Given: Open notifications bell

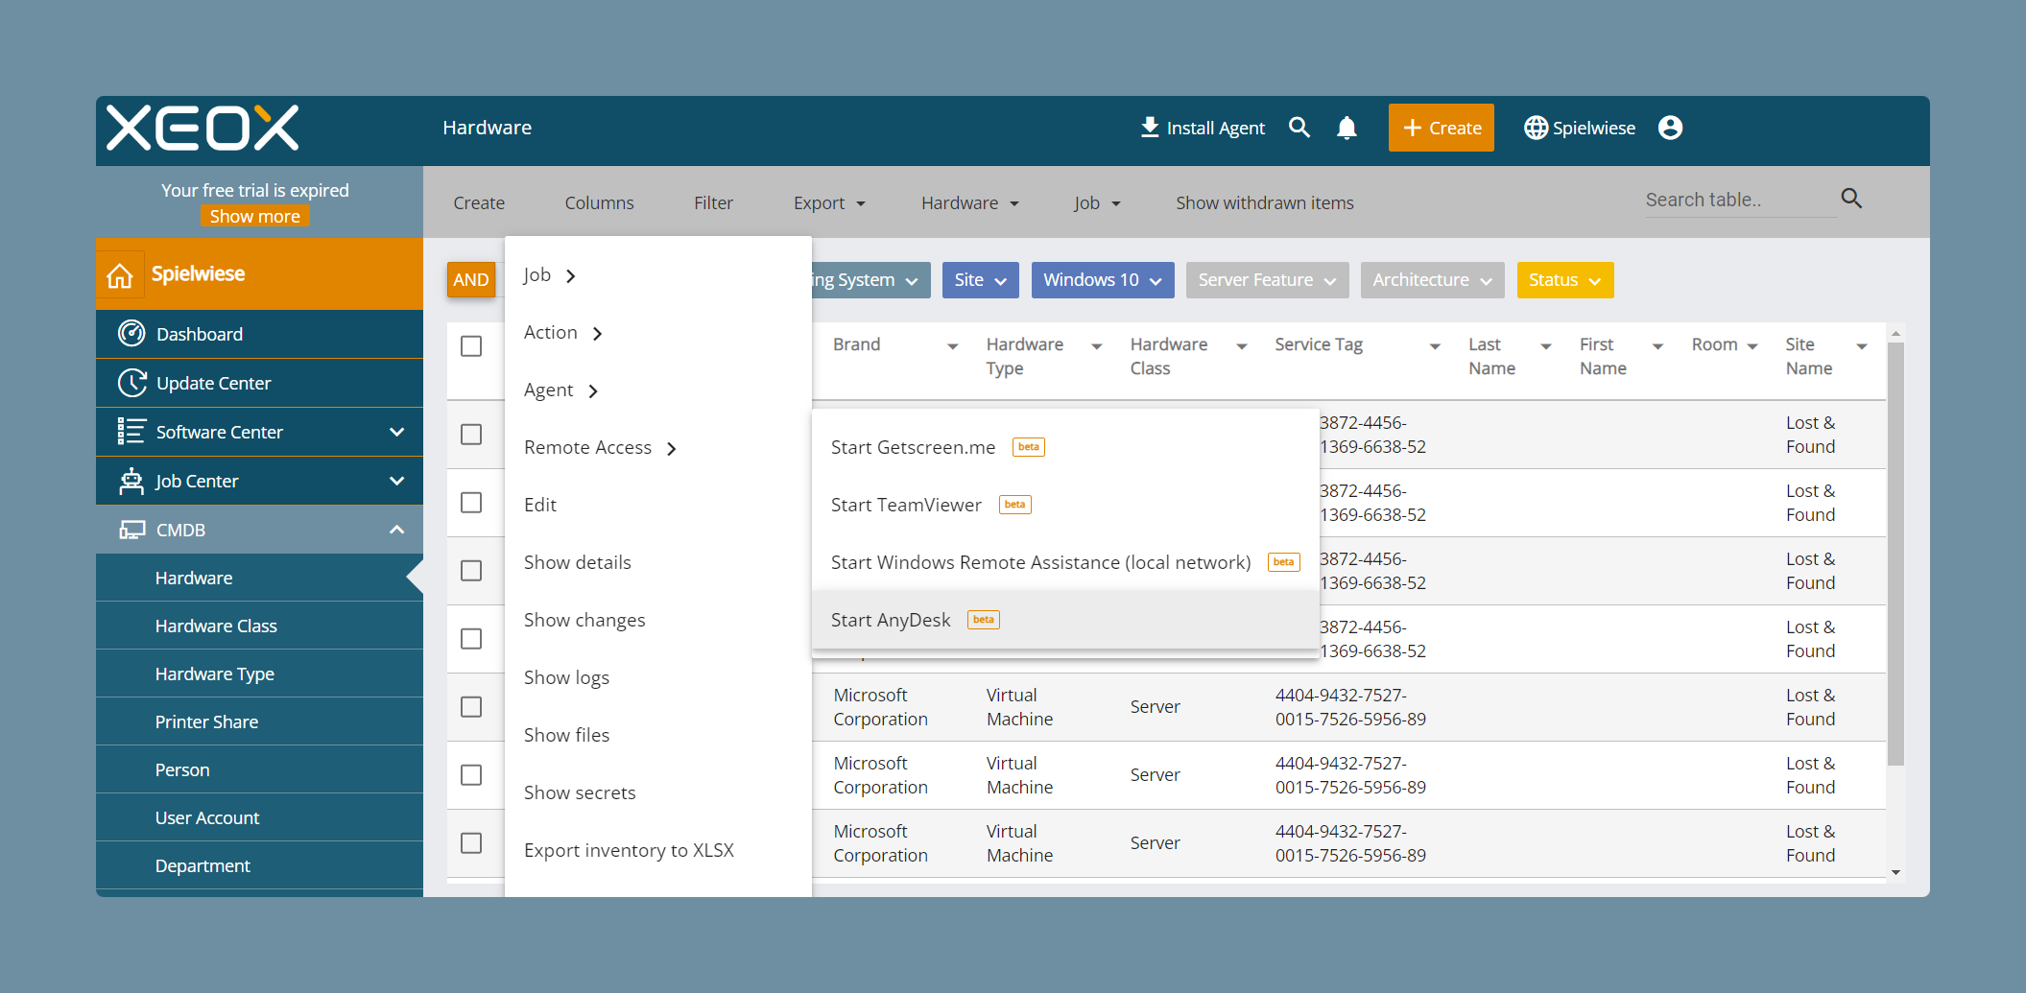Looking at the screenshot, I should pyautogui.click(x=1347, y=128).
